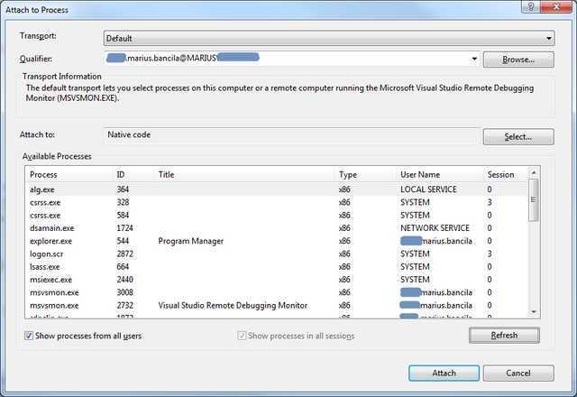Sort by the Type column header

point(367,174)
